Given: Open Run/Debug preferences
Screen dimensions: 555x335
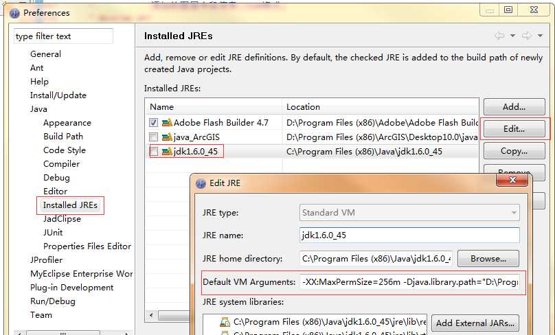Looking at the screenshot, I should pos(53,301).
